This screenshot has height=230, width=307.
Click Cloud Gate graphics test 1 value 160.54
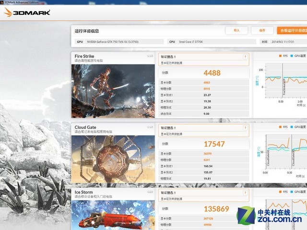208,166
